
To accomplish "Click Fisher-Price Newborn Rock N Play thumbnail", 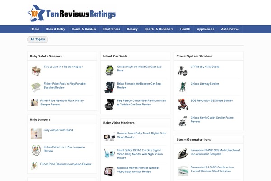I will (x=34, y=103).
